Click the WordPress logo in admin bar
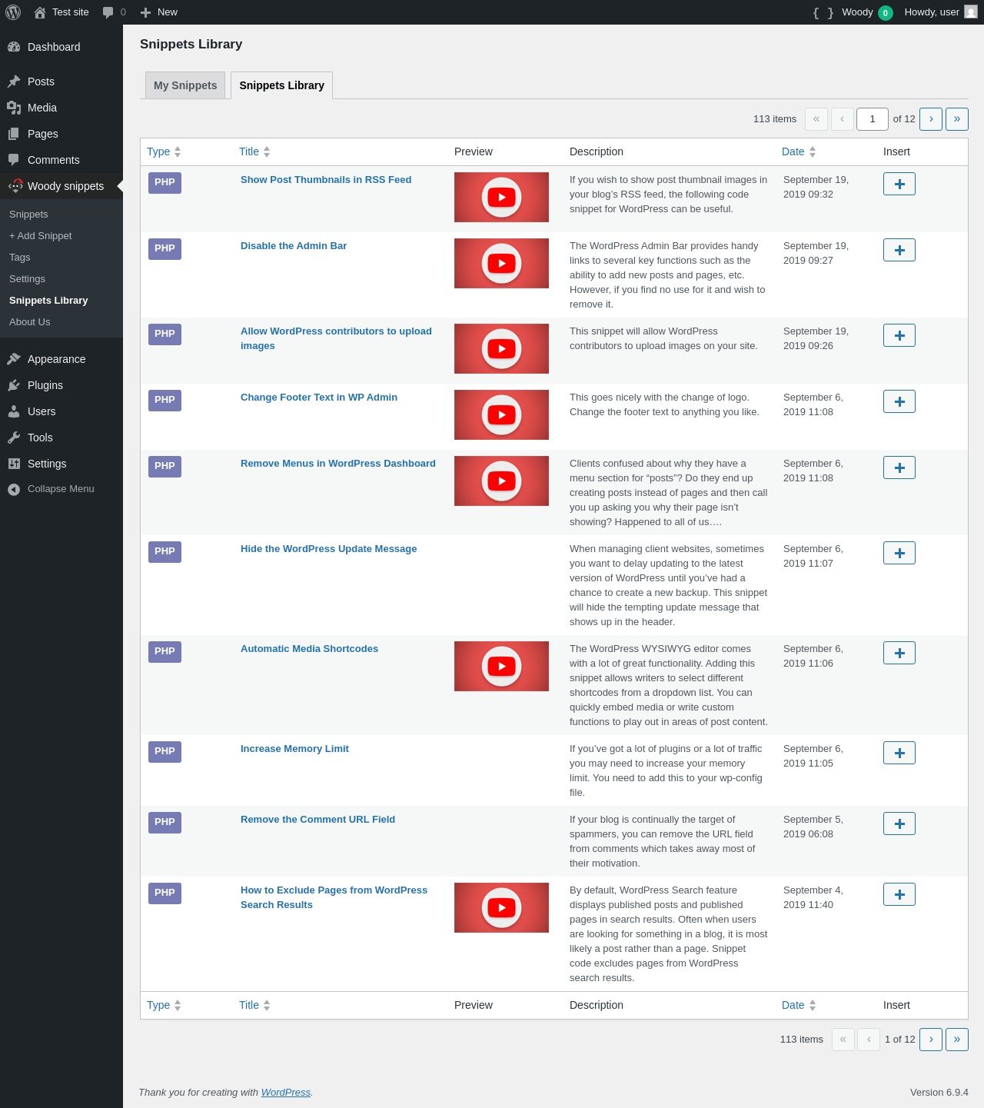This screenshot has width=984, height=1108. [13, 12]
